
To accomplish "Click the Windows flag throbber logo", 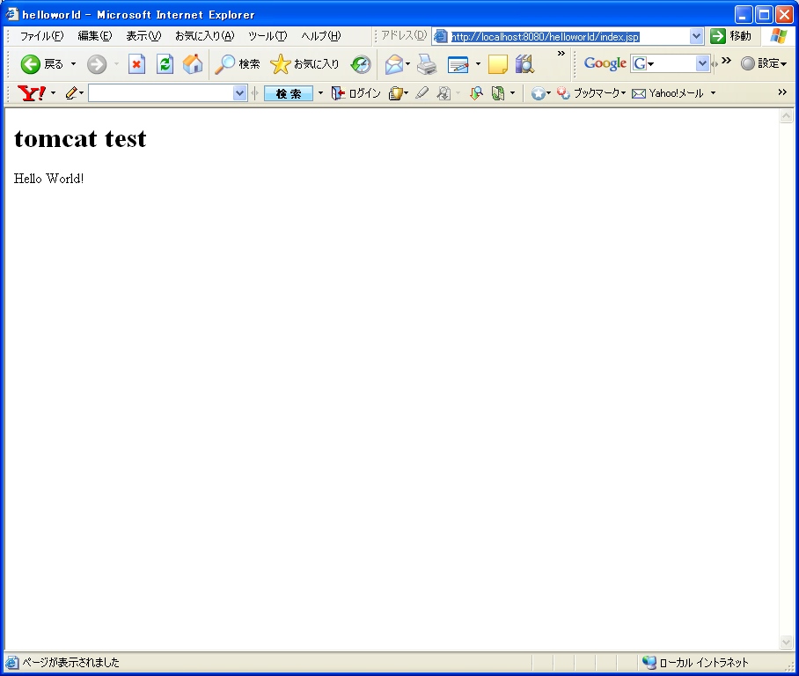I will point(778,36).
